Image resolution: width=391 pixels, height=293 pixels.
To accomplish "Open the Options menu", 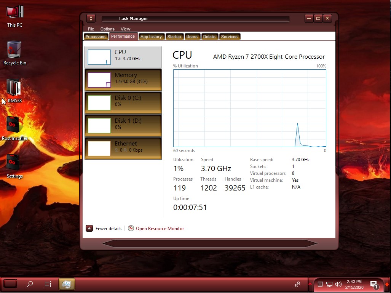I will click(107, 29).
